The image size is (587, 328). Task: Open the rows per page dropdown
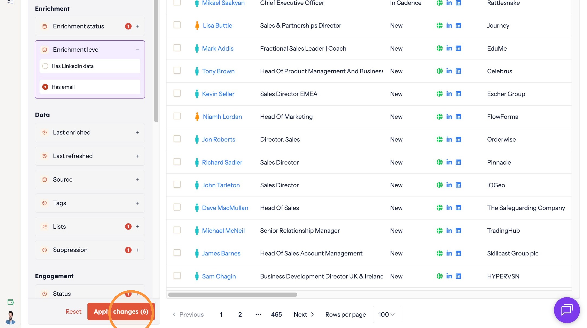[x=387, y=314]
